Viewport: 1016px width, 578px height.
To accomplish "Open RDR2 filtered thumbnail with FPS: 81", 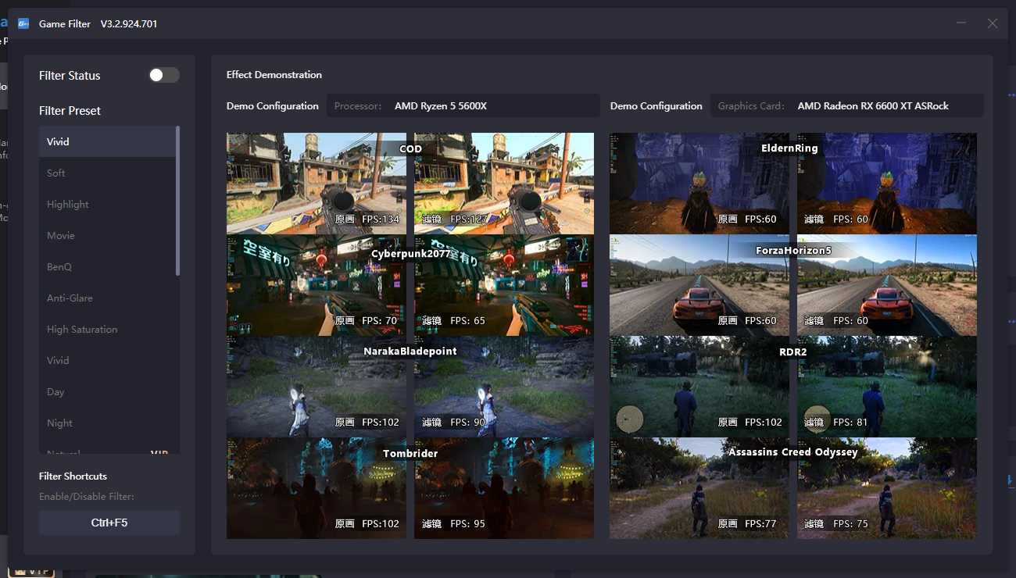I will (x=887, y=387).
